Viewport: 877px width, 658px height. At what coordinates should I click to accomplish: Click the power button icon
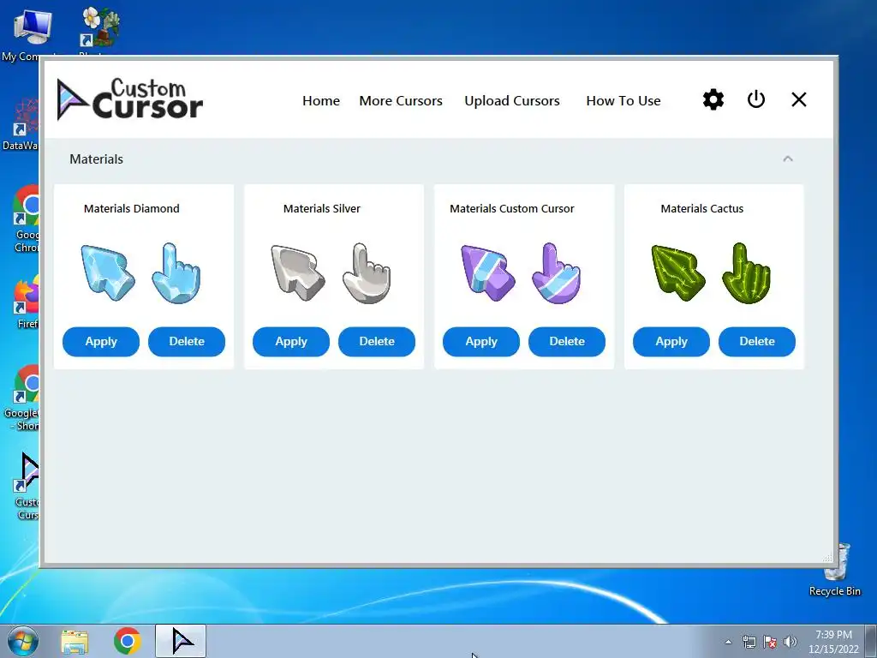tap(755, 99)
